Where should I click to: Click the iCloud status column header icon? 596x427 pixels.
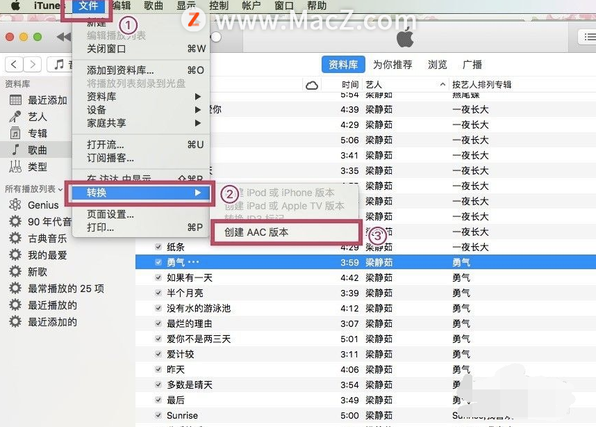(x=312, y=85)
